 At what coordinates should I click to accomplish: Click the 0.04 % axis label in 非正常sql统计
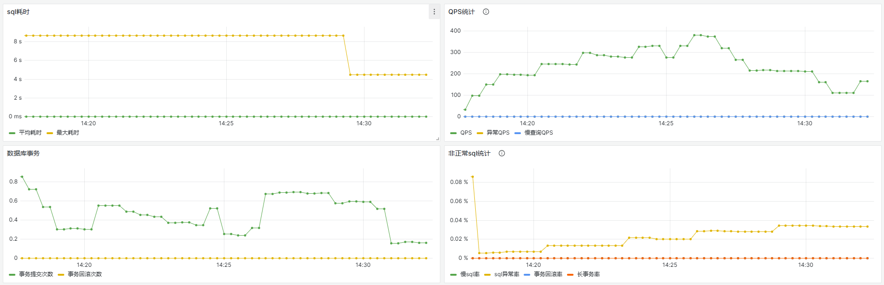459,220
